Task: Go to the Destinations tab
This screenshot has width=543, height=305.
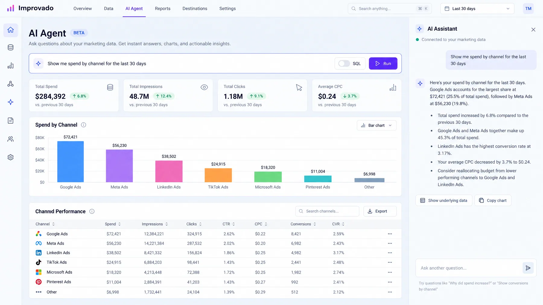Action: click(x=195, y=8)
